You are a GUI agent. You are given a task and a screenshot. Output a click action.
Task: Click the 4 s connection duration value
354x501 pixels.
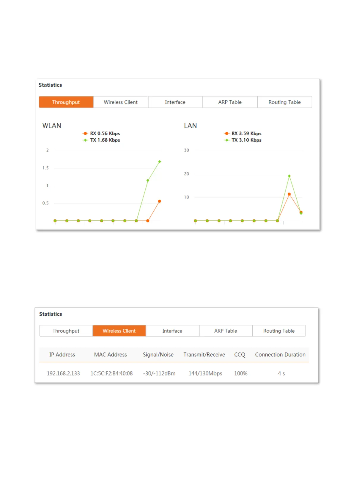[281, 373]
